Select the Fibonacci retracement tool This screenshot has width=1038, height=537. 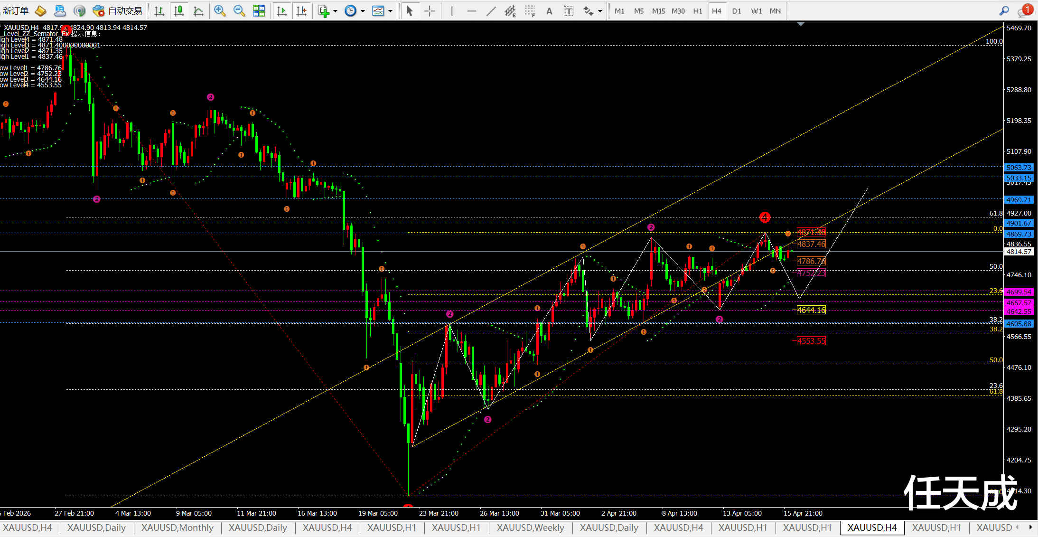(530, 11)
